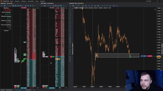Close the 231 position with X on chart
Image resolution: width=163 pixels, height=91 pixels.
point(142,56)
